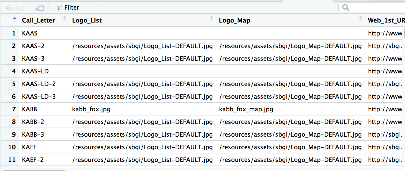
Task: Click the horizontal scrollbar at the bottom
Action: 34,170
